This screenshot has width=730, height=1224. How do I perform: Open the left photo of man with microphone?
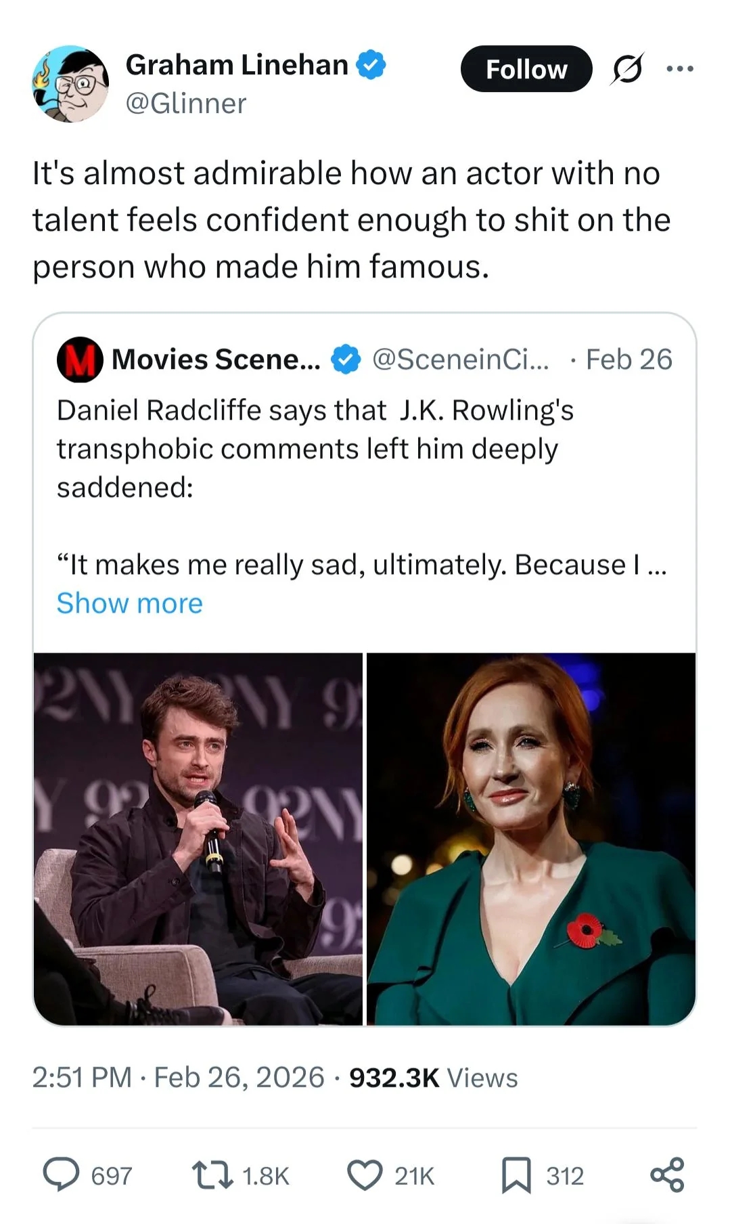198,839
